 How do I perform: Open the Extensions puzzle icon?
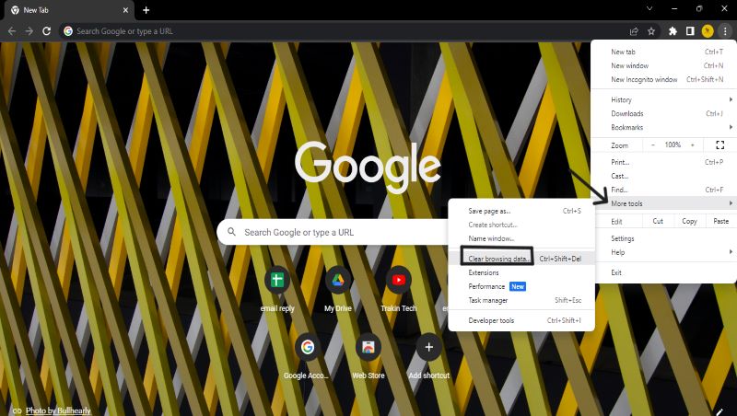pyautogui.click(x=673, y=31)
